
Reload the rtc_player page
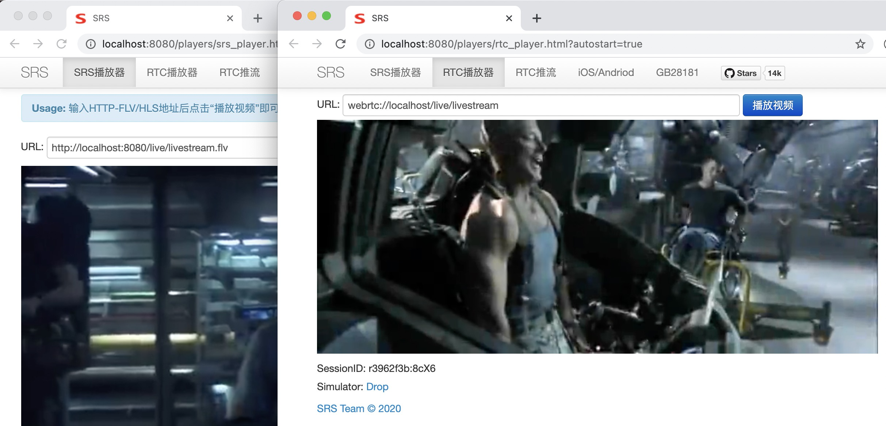(x=340, y=44)
